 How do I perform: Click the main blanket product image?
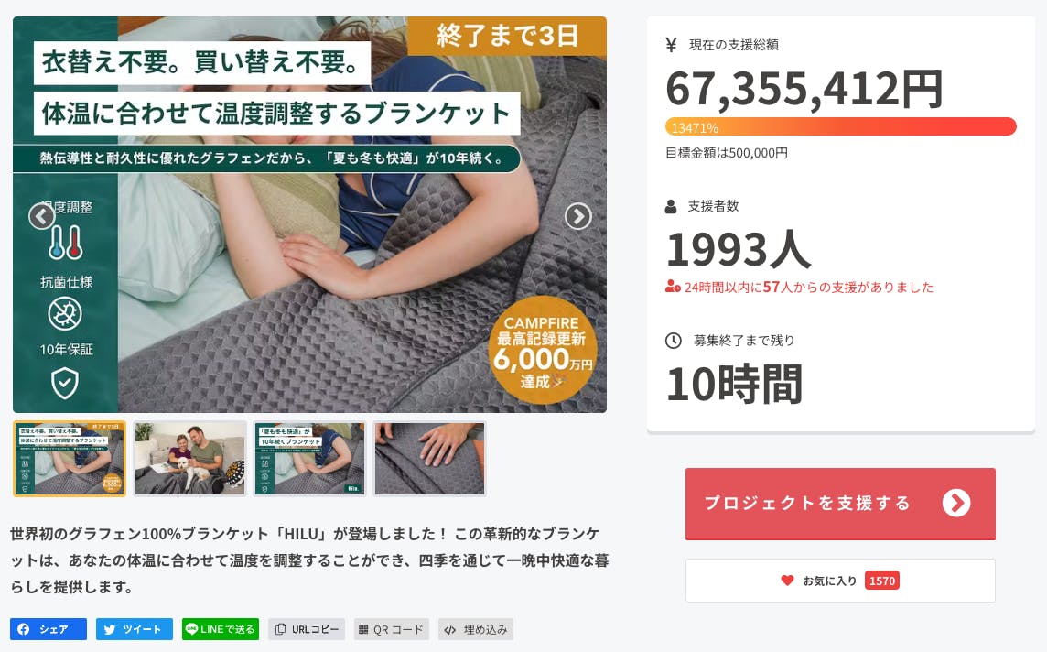point(310,214)
